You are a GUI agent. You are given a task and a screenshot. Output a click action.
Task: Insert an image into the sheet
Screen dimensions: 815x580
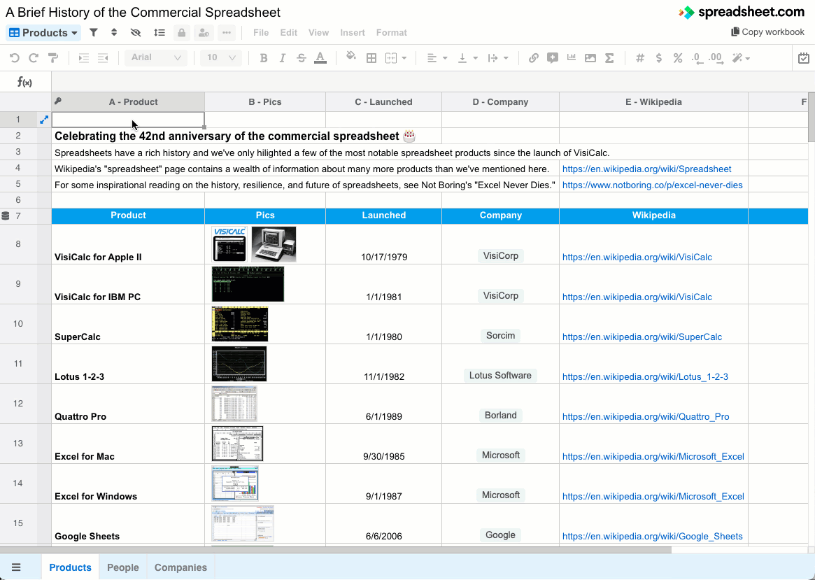pyautogui.click(x=590, y=58)
